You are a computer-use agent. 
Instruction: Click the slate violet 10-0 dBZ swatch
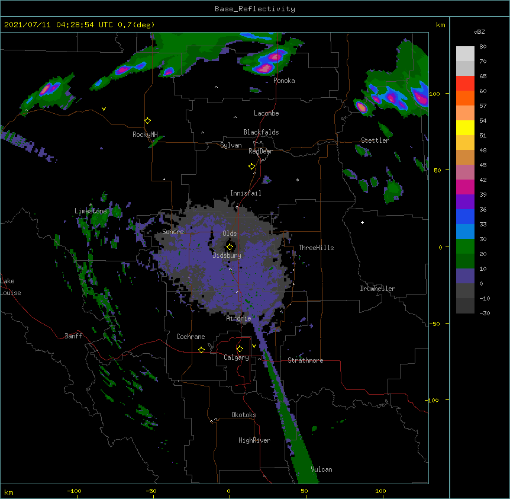tap(465, 276)
